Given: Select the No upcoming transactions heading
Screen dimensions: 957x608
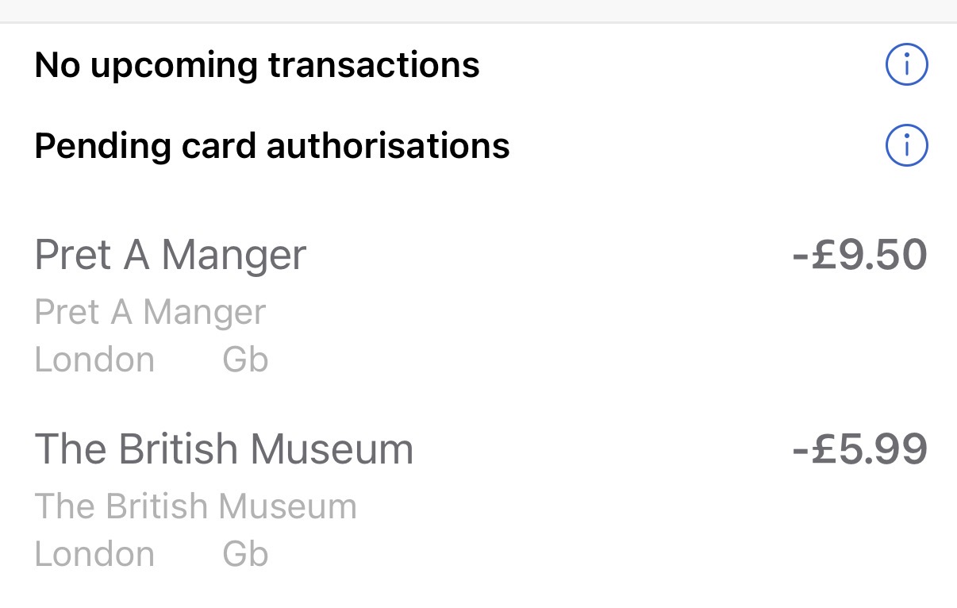Looking at the screenshot, I should click(x=257, y=65).
